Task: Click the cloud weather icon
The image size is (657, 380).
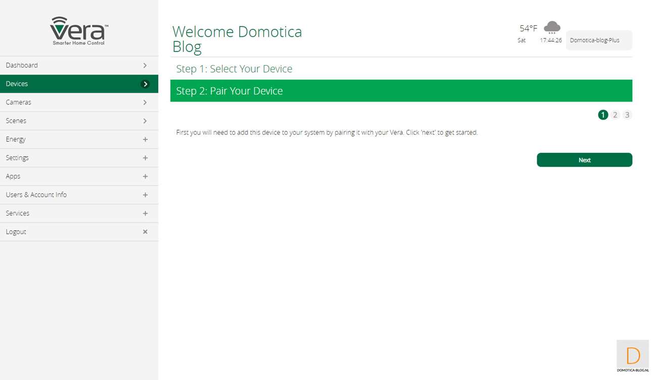Action: pyautogui.click(x=551, y=27)
